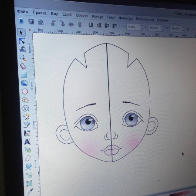Open the Файл menu
196x196 pixels.
pyautogui.click(x=23, y=11)
